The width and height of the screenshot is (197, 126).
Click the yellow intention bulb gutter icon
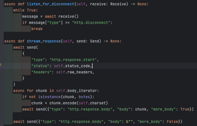(1, 65)
